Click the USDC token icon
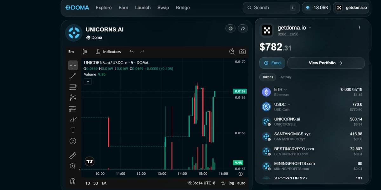The image size is (381, 190). 266,107
